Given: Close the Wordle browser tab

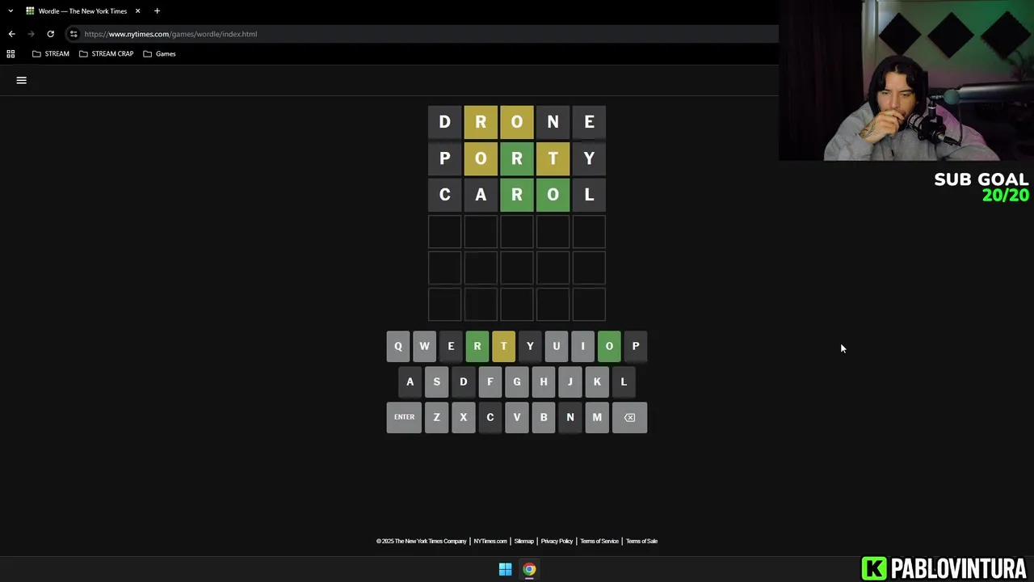Looking at the screenshot, I should [137, 11].
